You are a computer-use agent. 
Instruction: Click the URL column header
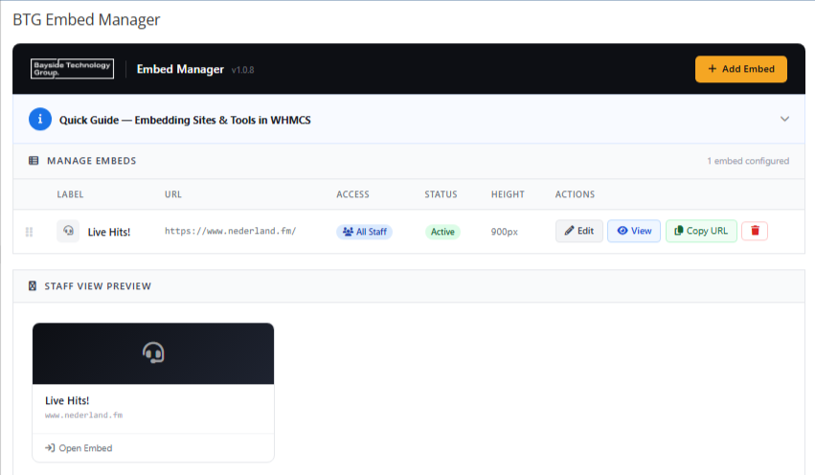point(173,194)
